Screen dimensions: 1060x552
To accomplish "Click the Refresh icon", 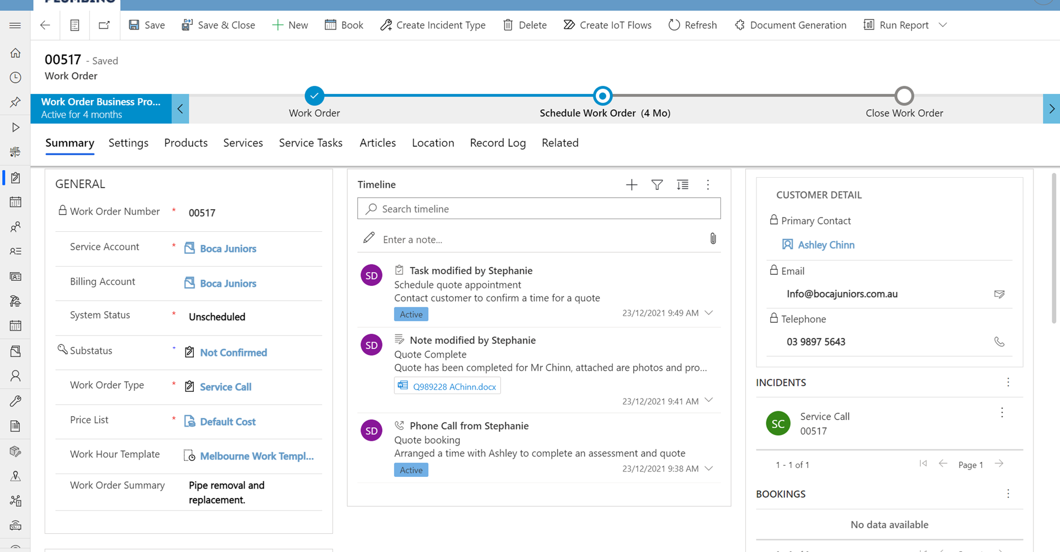I will [x=674, y=25].
